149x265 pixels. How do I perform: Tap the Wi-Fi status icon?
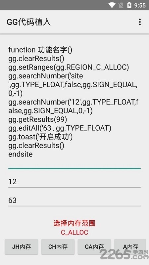112,5
